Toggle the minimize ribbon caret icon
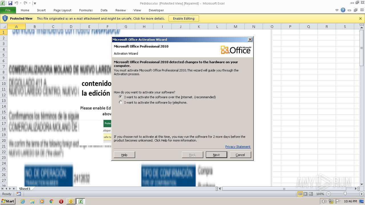This screenshot has height=205, width=365. 337,10
